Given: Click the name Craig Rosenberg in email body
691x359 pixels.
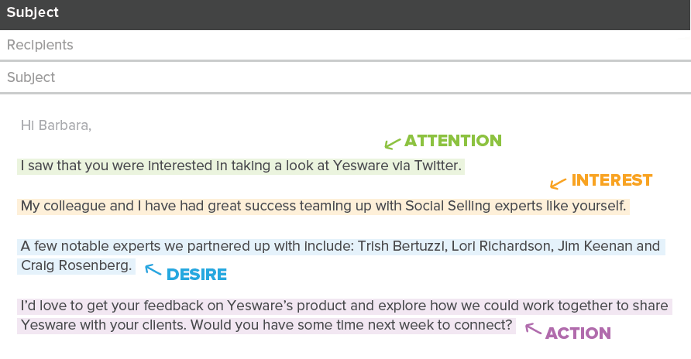Looking at the screenshot, I should [75, 265].
